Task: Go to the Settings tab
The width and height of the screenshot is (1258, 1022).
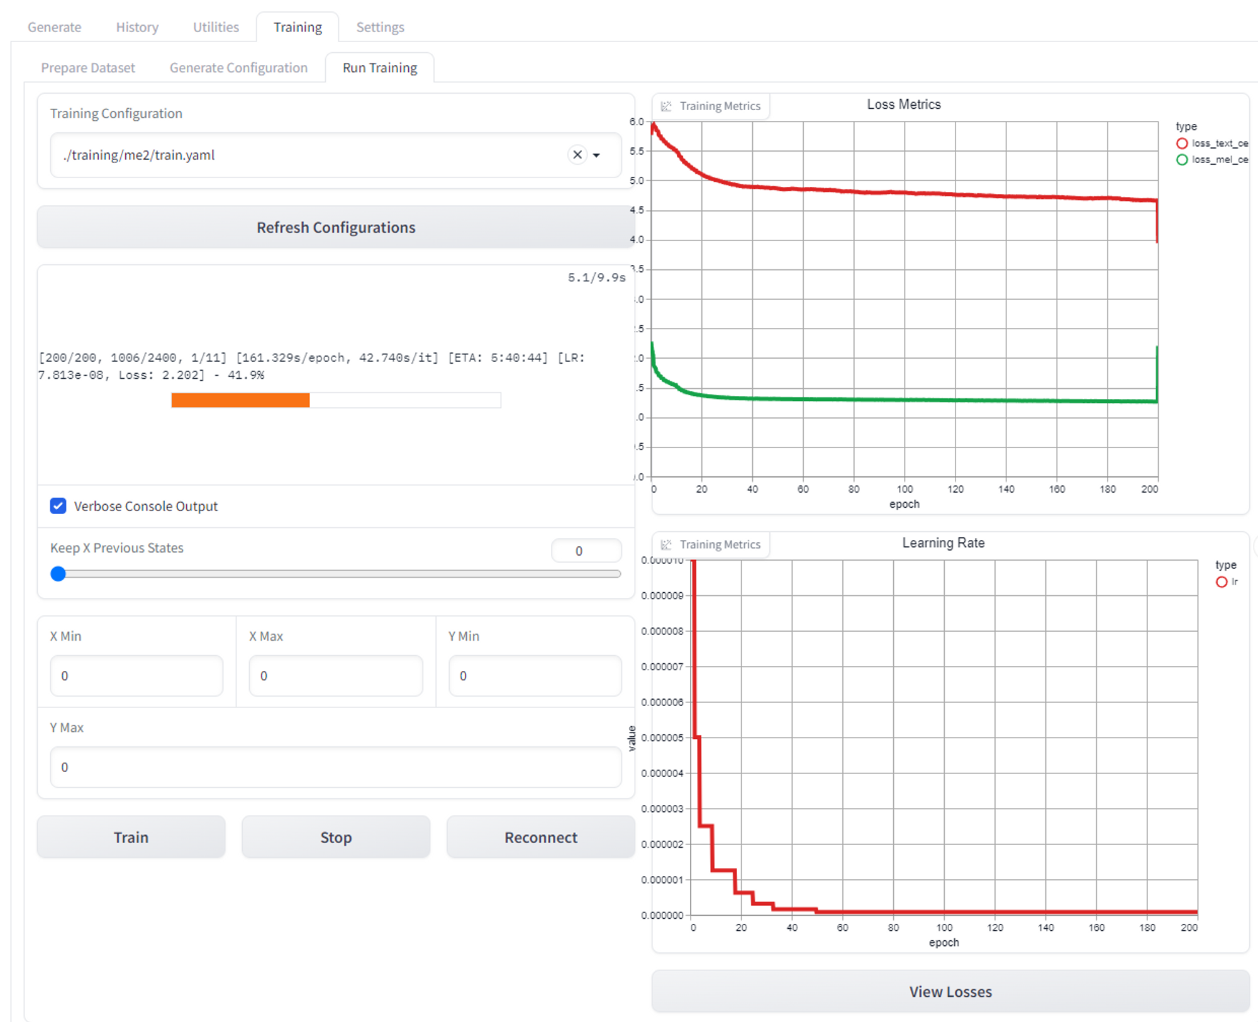Action: 380,27
